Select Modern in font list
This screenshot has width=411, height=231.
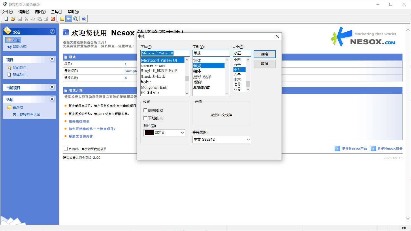pyautogui.click(x=163, y=82)
